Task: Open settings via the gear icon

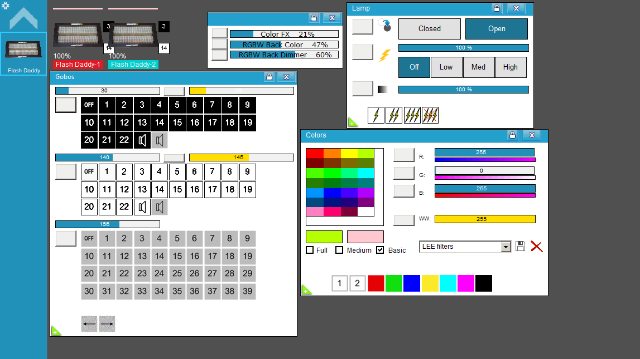Action: [x=6, y=6]
